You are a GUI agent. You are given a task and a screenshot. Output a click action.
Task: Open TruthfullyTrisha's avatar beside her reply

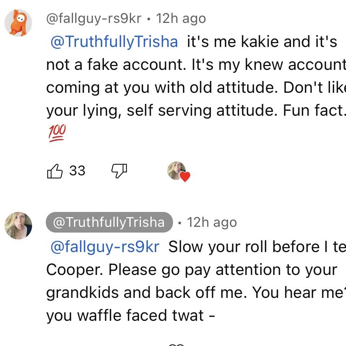(18, 226)
